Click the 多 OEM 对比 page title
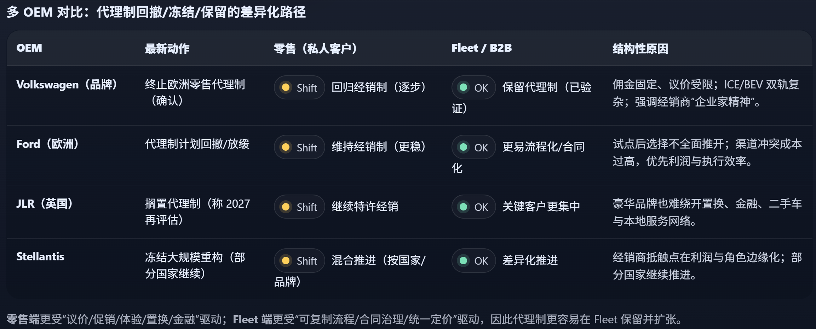The width and height of the screenshot is (816, 329). pyautogui.click(x=156, y=12)
